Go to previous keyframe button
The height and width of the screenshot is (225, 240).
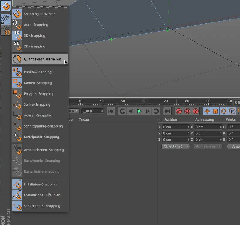(122, 111)
